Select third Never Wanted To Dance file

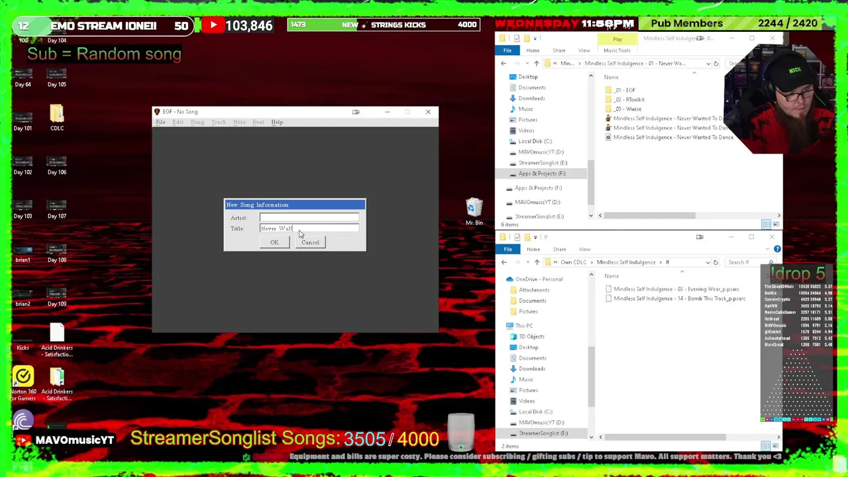(x=669, y=137)
